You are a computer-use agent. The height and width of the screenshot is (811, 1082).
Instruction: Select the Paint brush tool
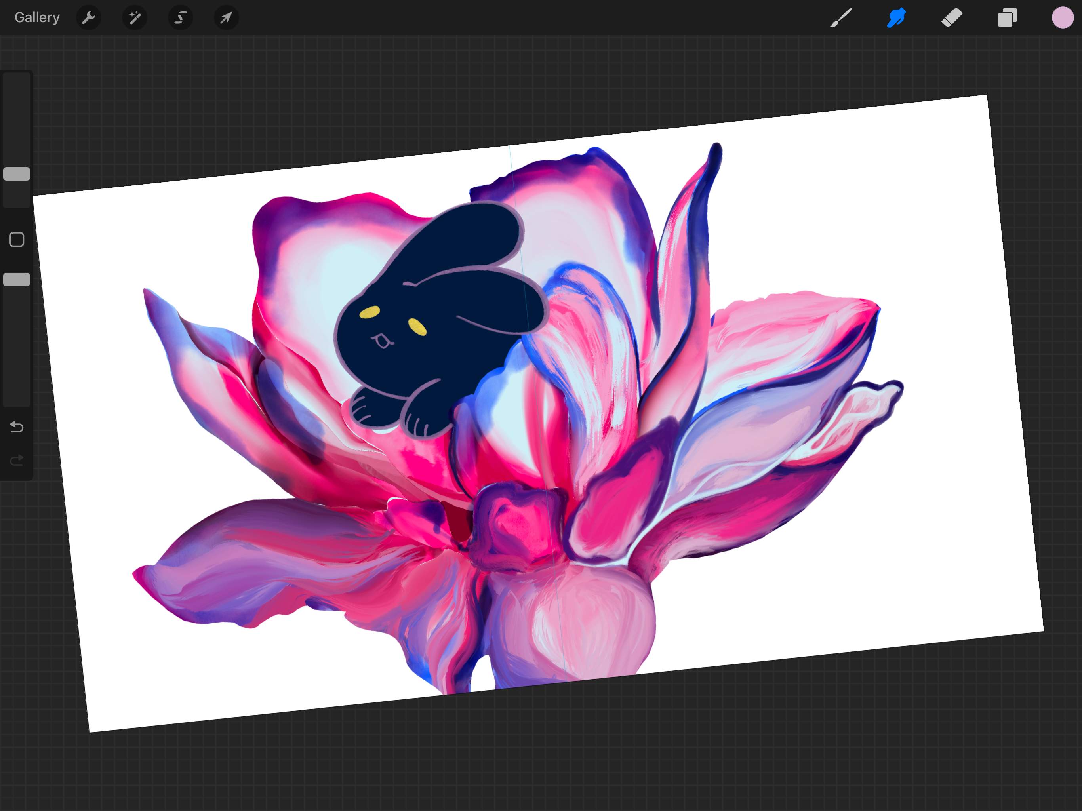pos(841,17)
